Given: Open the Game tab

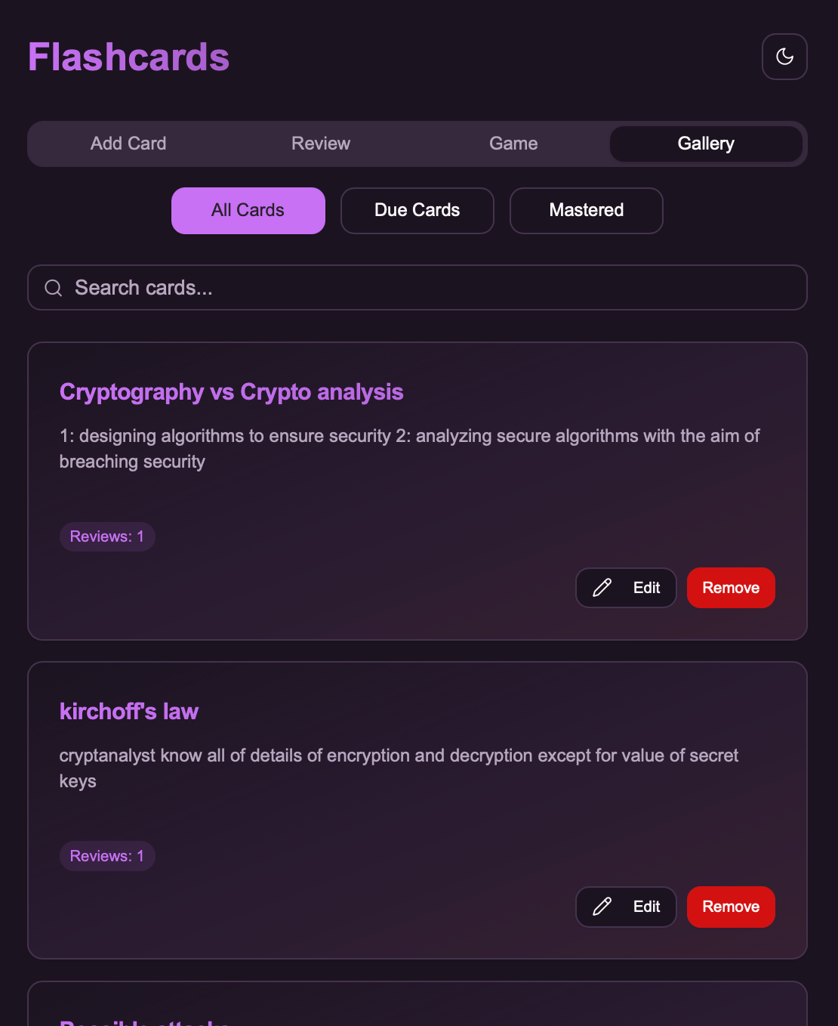Looking at the screenshot, I should (x=513, y=144).
